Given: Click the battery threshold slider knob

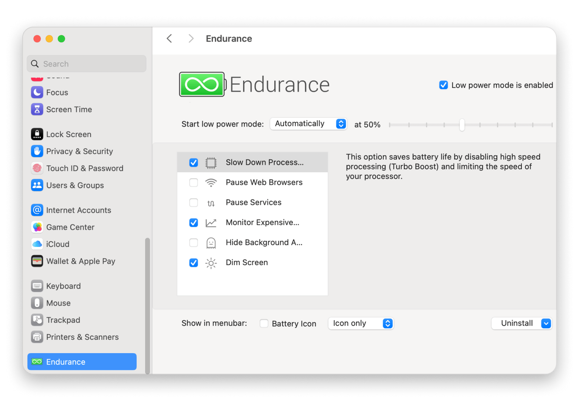Looking at the screenshot, I should pyautogui.click(x=462, y=125).
